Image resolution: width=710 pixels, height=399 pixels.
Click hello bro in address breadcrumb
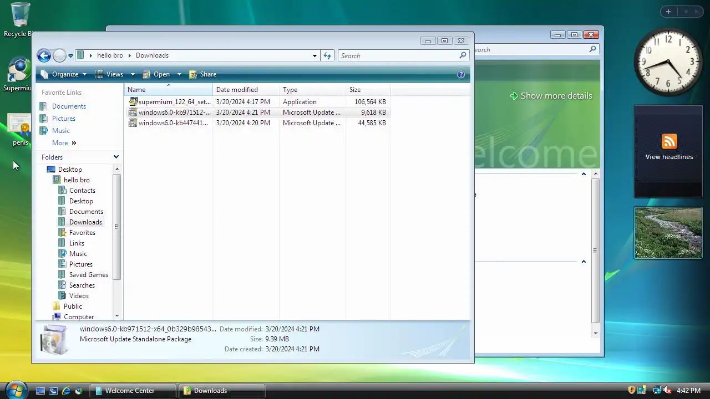(x=110, y=56)
